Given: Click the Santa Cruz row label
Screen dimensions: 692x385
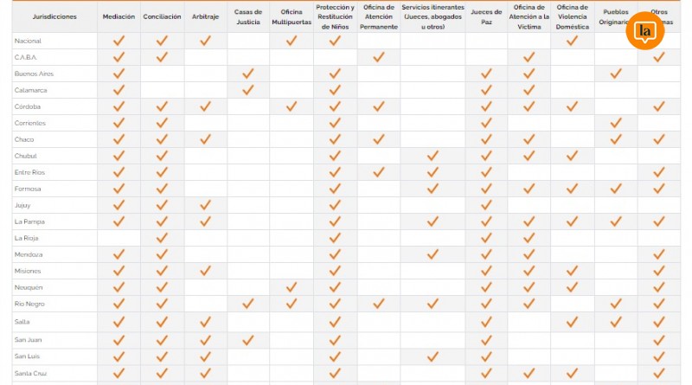Looking at the screenshot, I should [30, 373].
